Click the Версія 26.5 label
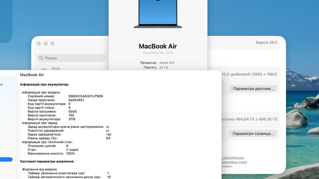Viewport: 319px width, 179px height. [x=266, y=43]
